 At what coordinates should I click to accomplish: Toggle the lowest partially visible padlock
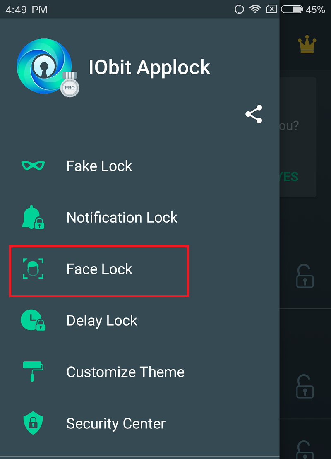tap(305, 449)
